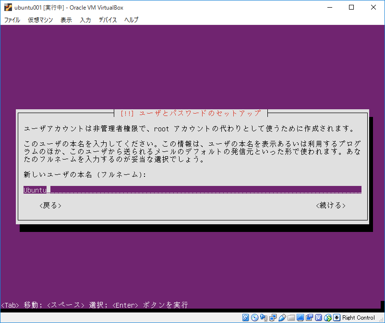Click the full name input field

[x=192, y=190]
